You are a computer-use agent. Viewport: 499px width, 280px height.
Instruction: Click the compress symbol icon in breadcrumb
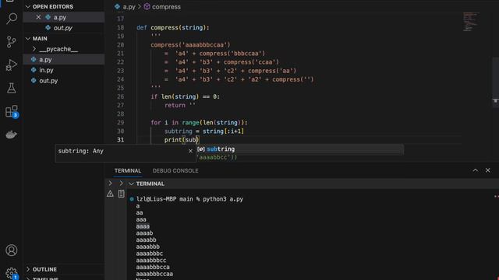coord(147,7)
